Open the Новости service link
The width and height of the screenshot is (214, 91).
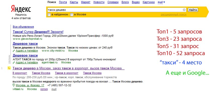tap(99, 2)
